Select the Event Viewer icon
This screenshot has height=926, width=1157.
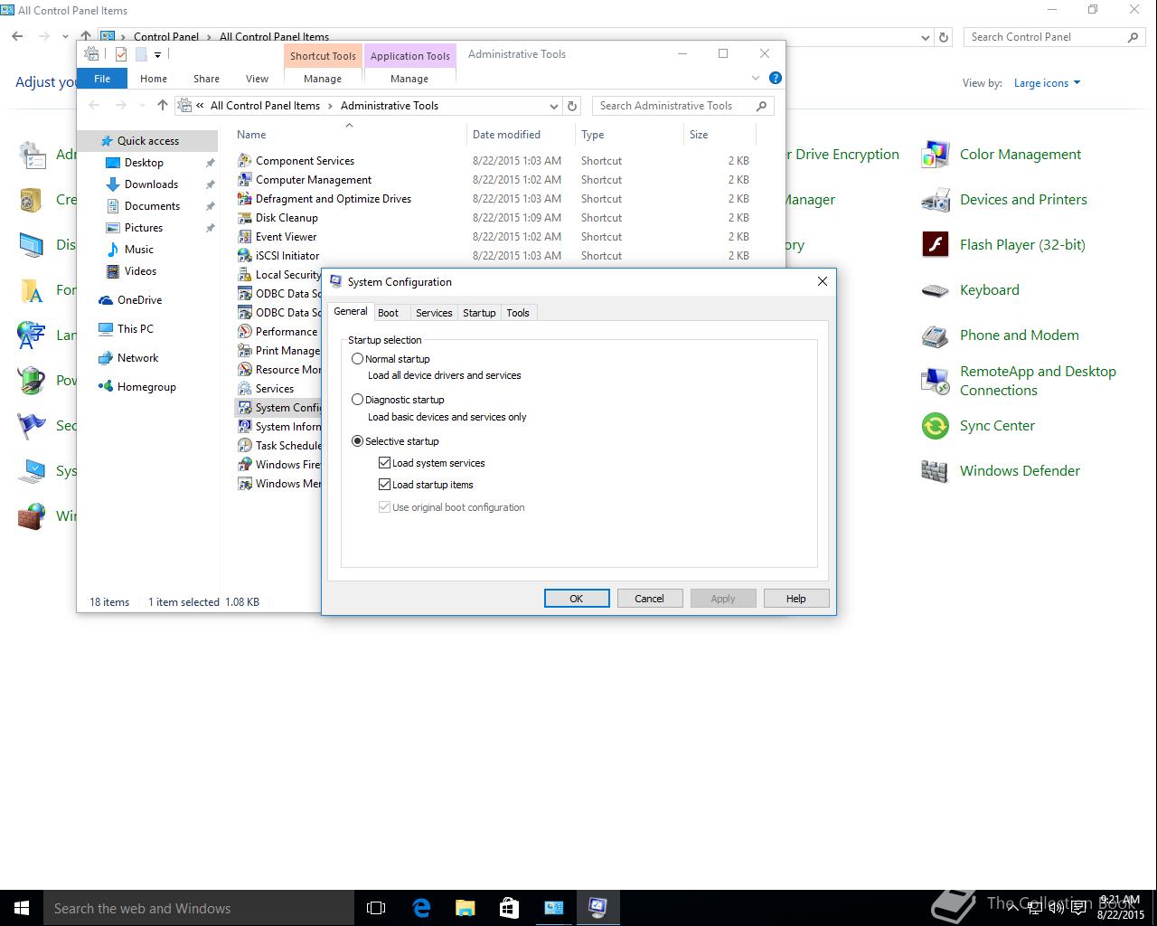[x=244, y=237]
